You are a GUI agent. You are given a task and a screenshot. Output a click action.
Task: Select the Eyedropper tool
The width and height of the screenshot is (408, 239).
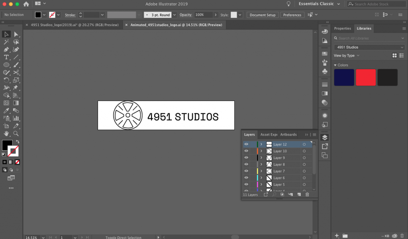point(6,111)
